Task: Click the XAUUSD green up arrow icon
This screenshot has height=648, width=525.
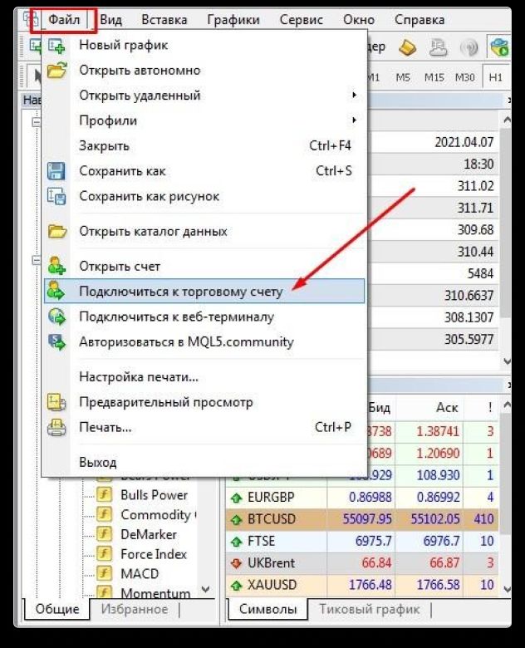Action: point(237,585)
